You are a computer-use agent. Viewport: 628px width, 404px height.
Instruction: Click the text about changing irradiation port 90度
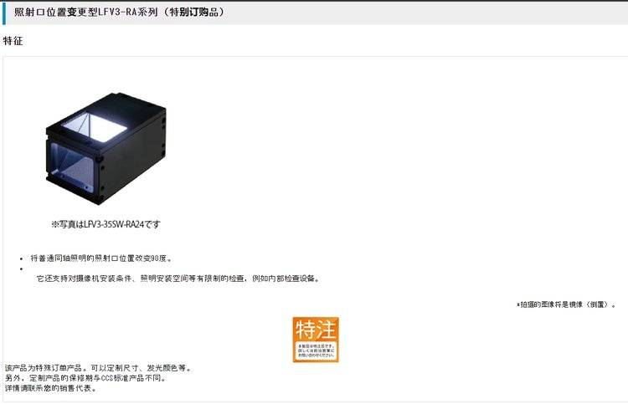(101, 258)
